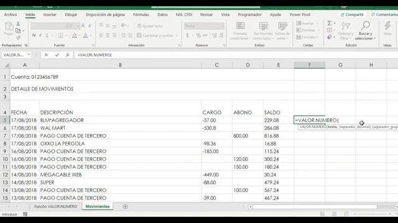Select row 10 header
This screenshot has width=398, height=223.
tap(5, 159)
